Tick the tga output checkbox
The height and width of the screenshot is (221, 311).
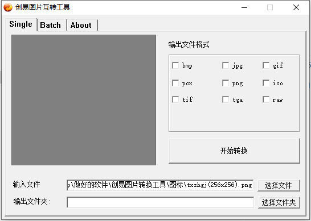pos(226,99)
